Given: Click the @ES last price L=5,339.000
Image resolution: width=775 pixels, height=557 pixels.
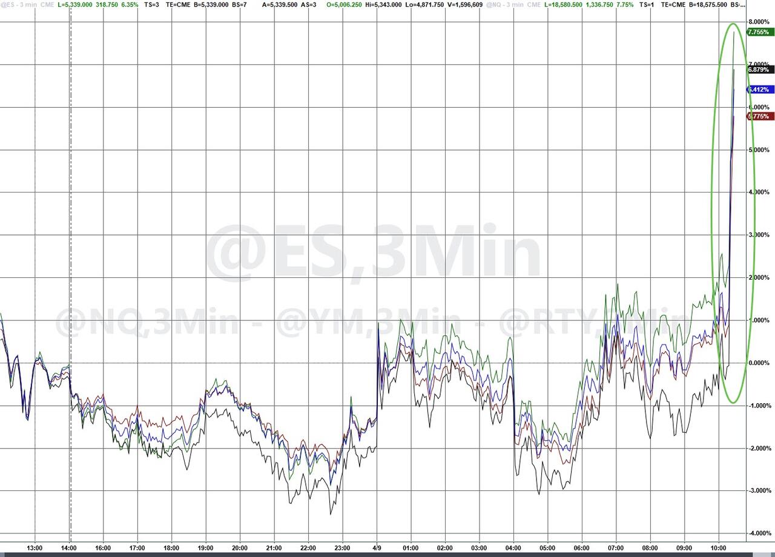Looking at the screenshot, I should pyautogui.click(x=79, y=4).
